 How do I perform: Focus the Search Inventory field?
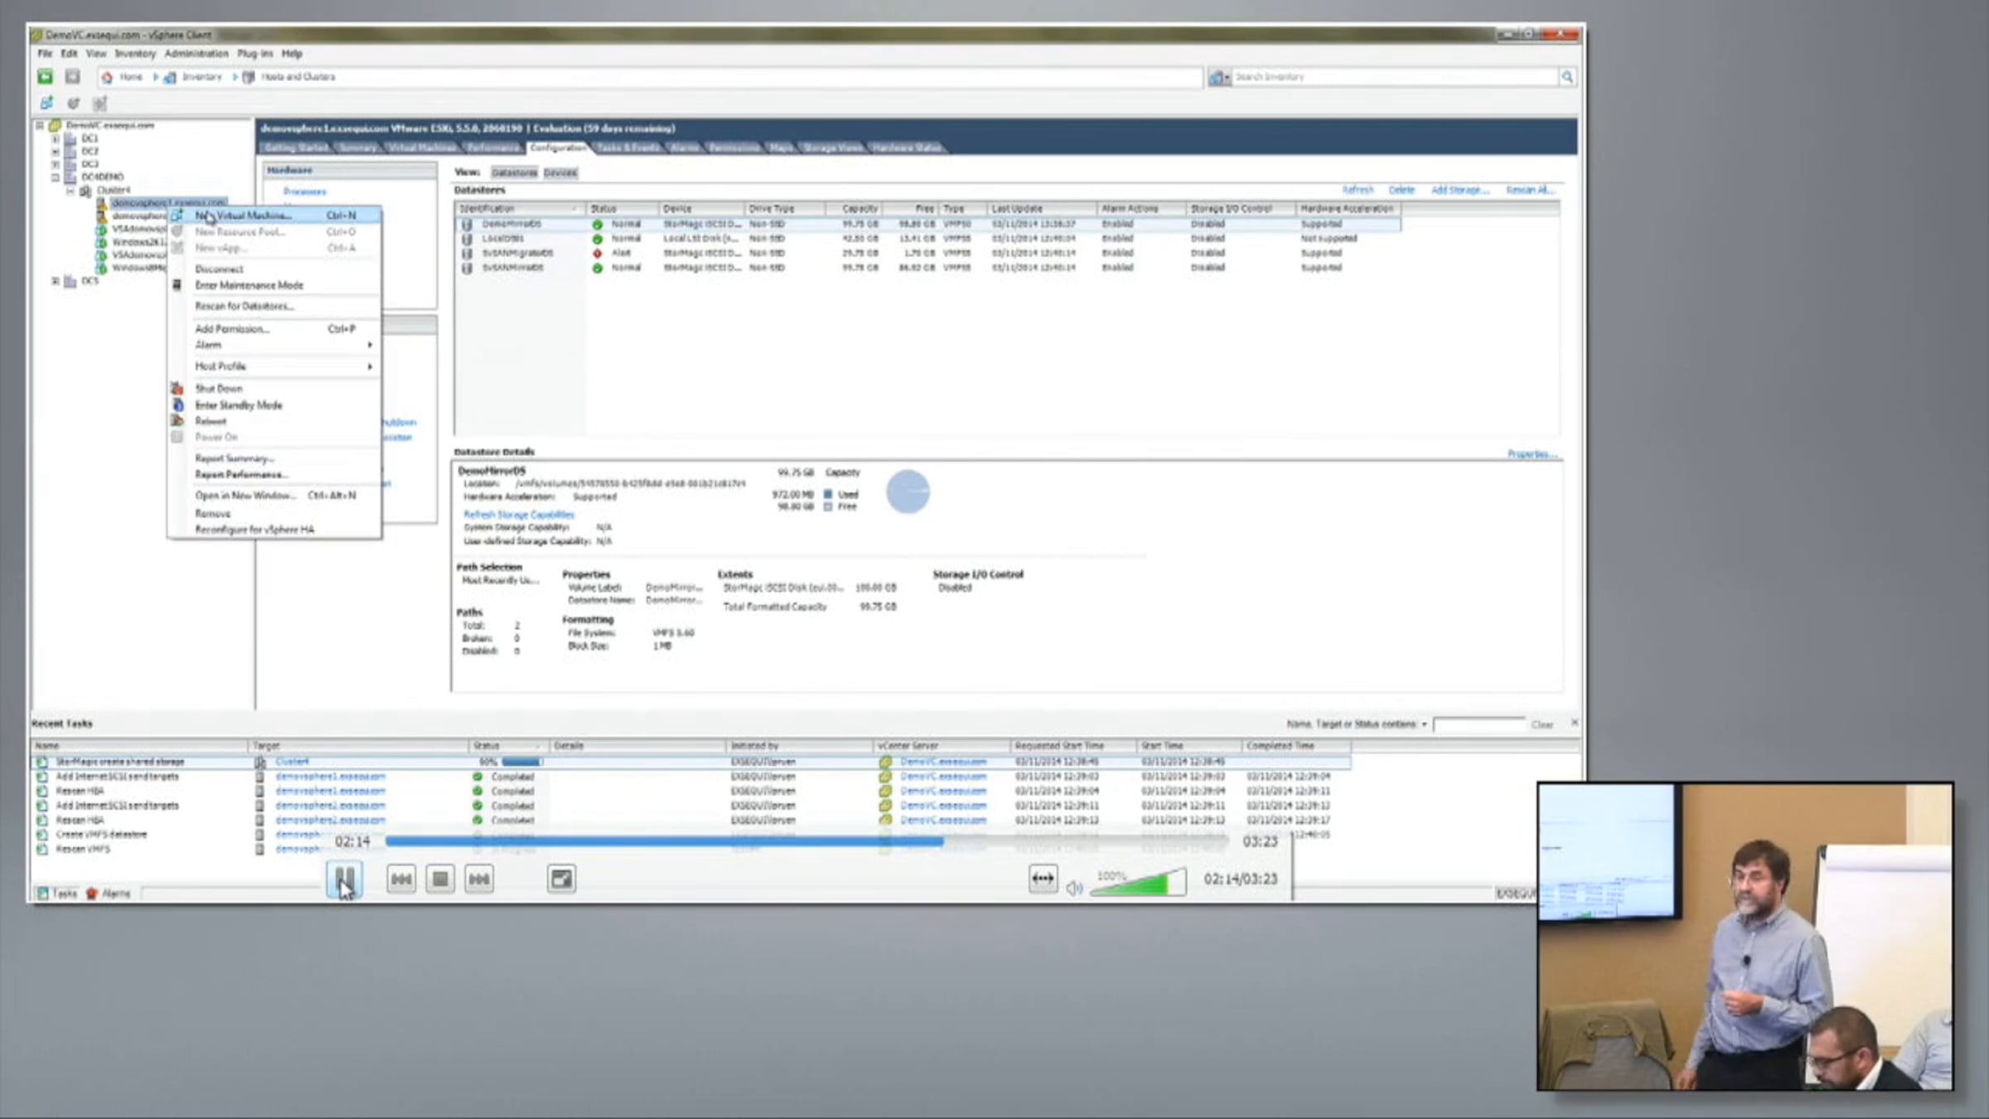point(1396,77)
